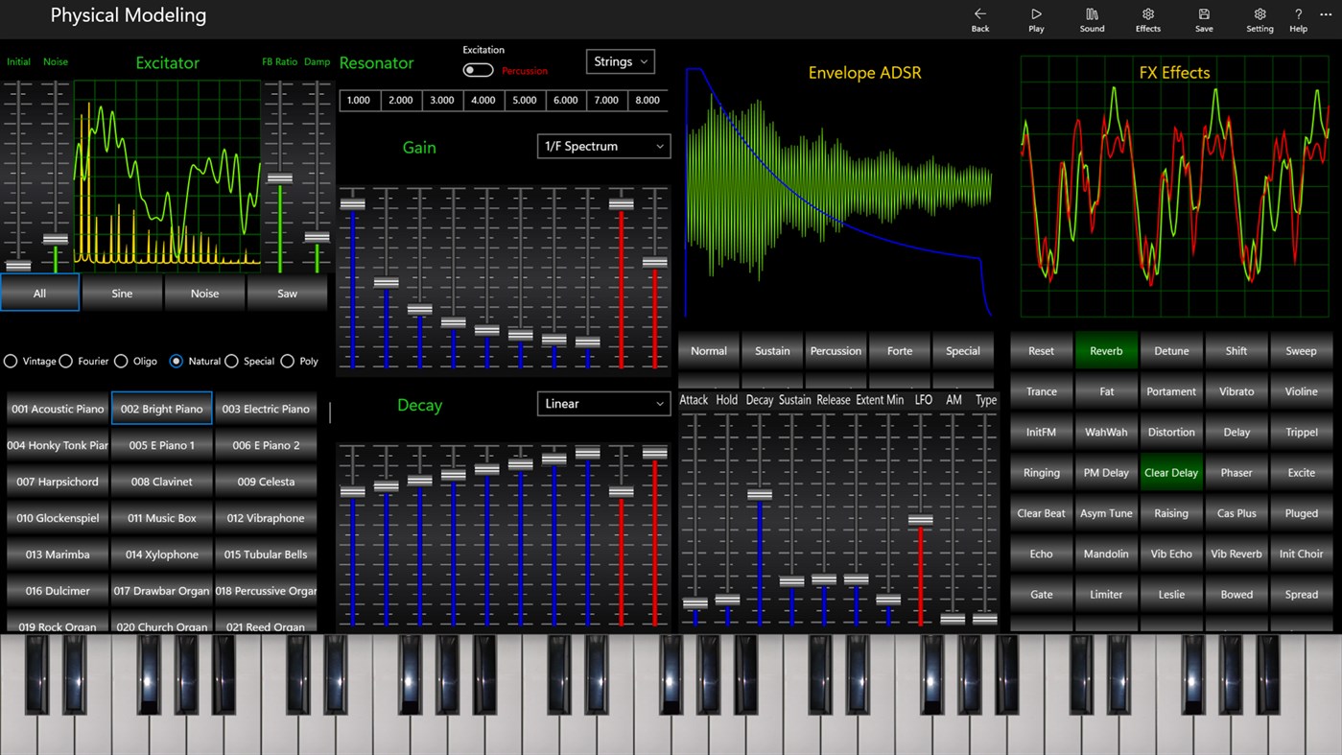Image resolution: width=1342 pixels, height=755 pixels.
Task: Click the Play icon in the top toolbar
Action: coord(1036,19)
